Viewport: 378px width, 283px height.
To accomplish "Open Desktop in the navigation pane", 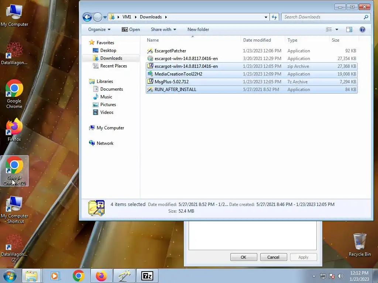I will pyautogui.click(x=104, y=50).
